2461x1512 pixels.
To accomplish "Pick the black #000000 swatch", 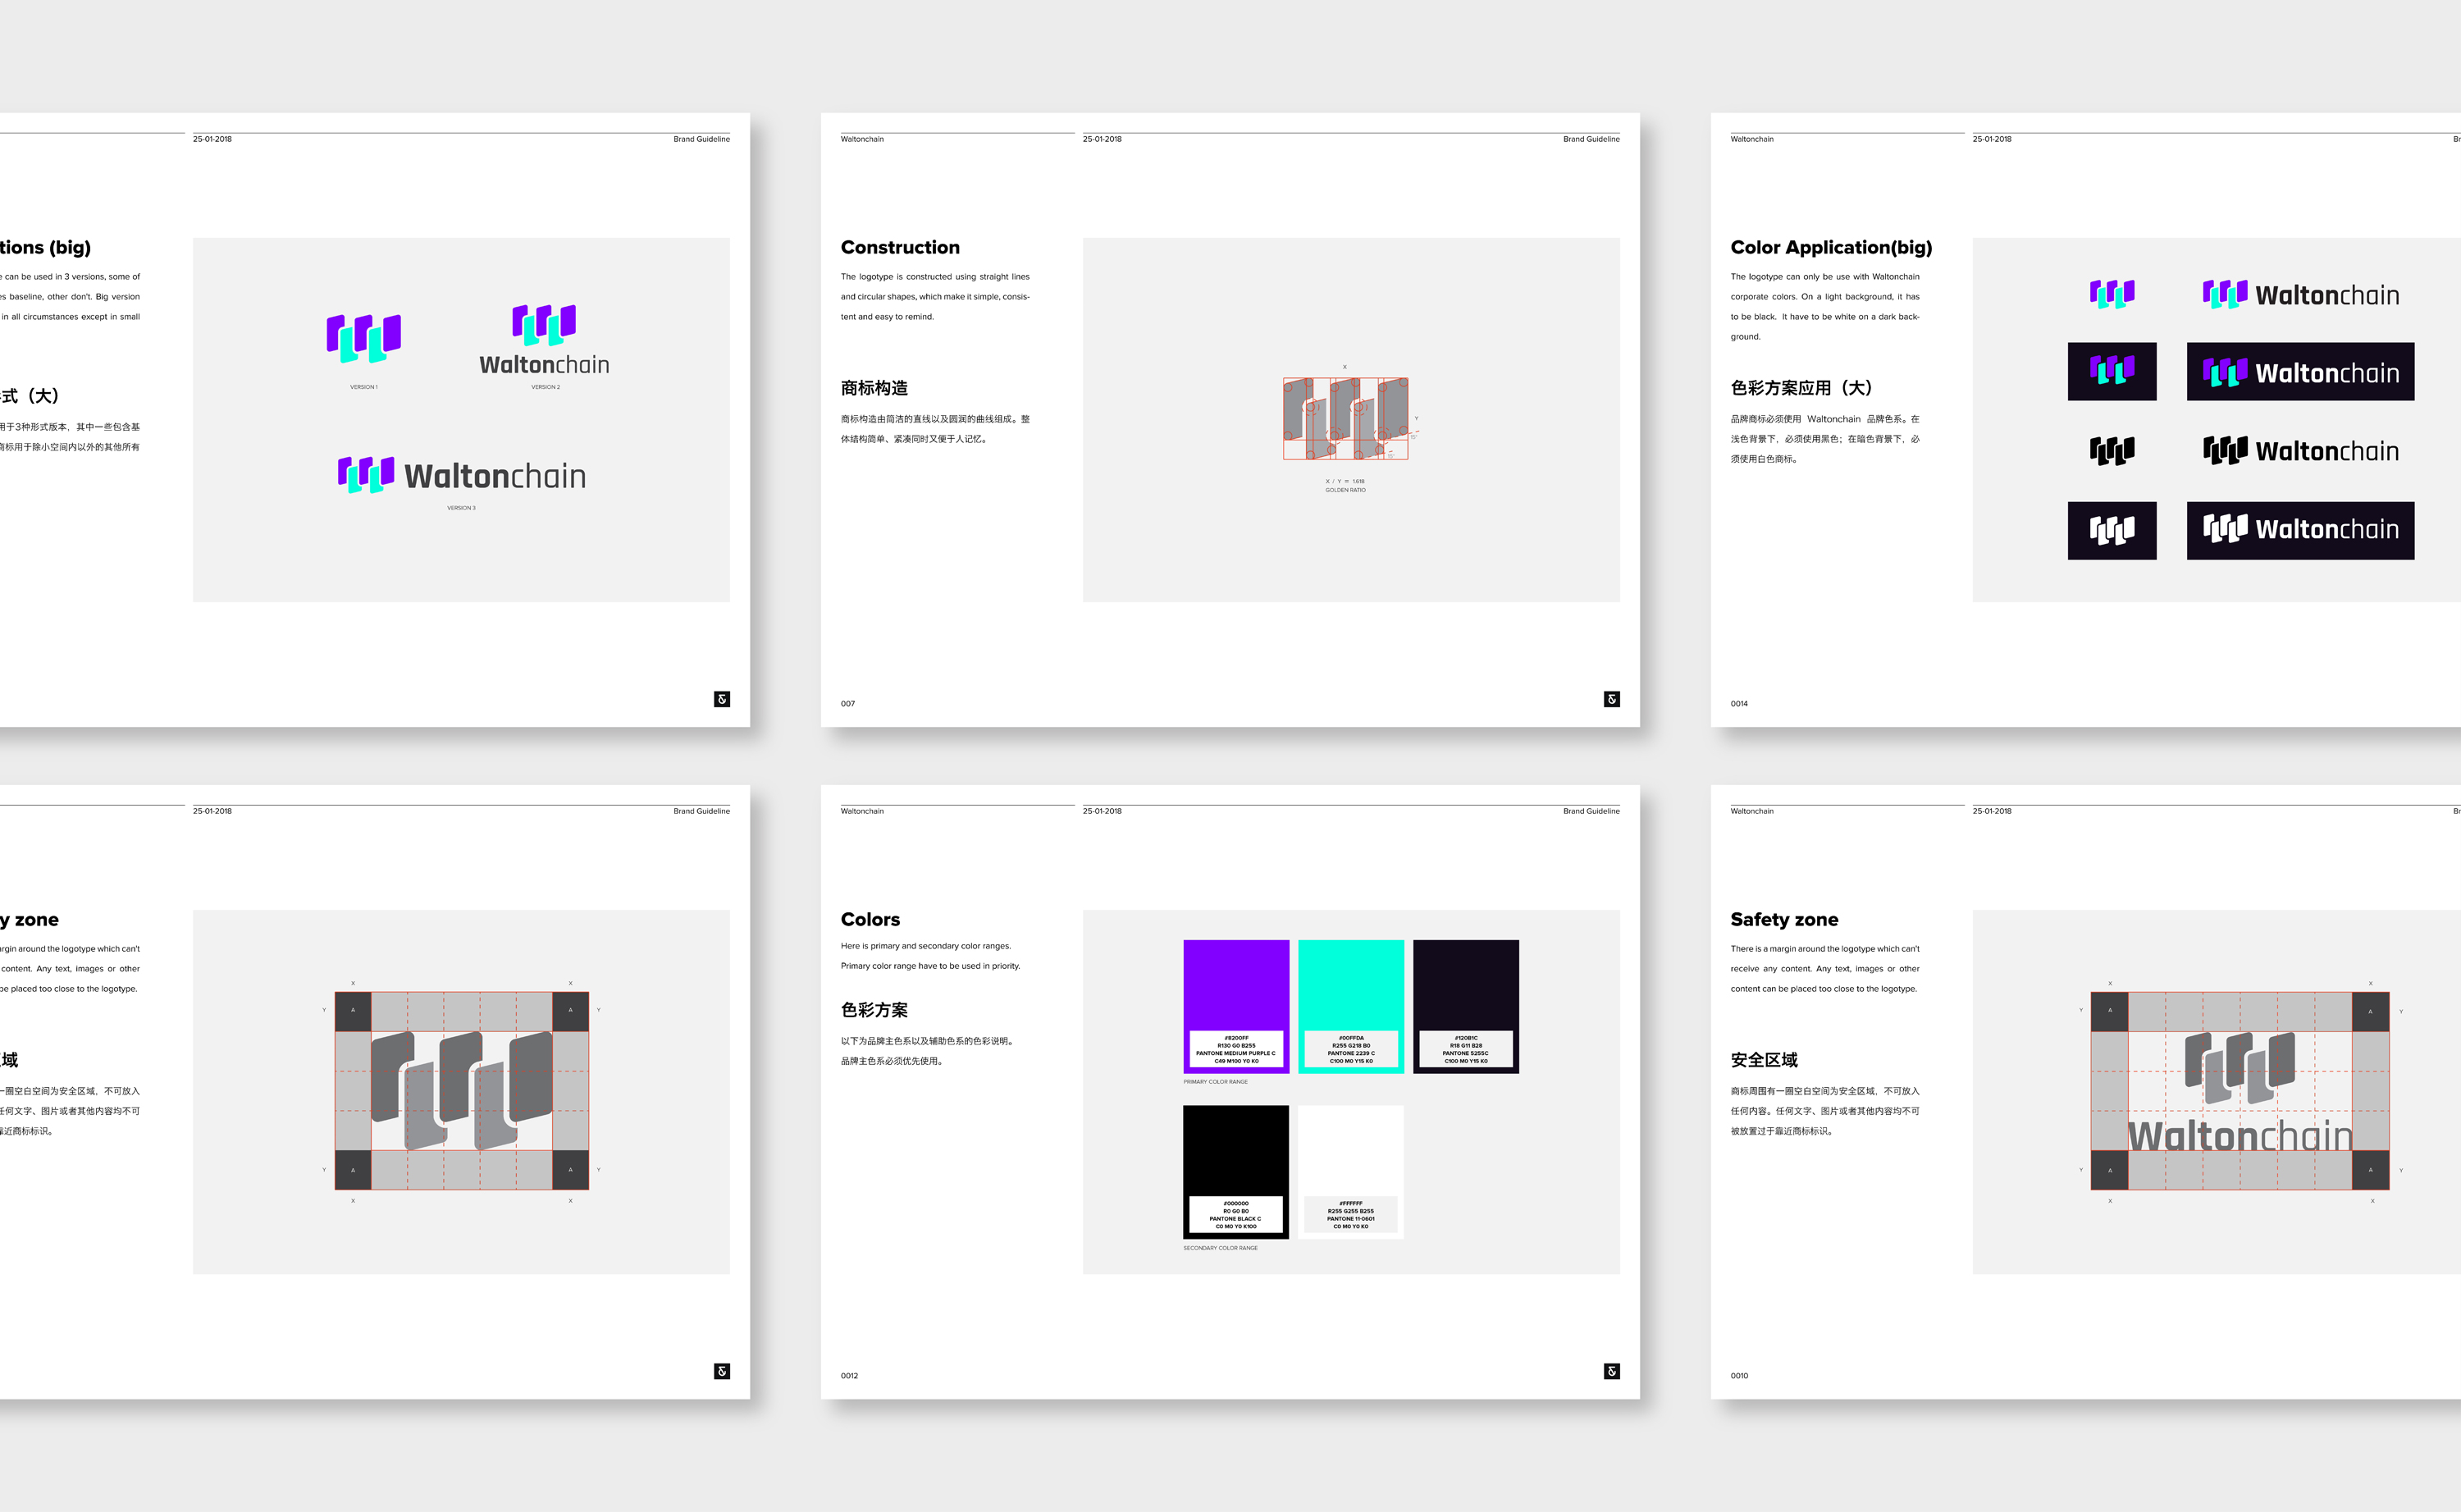I will 1236,1172.
